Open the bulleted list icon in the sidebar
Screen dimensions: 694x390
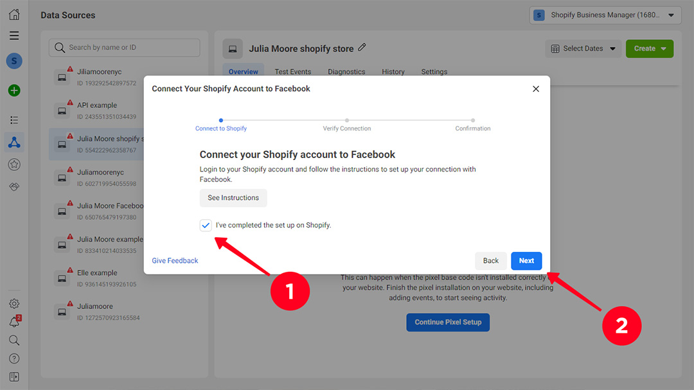click(14, 120)
